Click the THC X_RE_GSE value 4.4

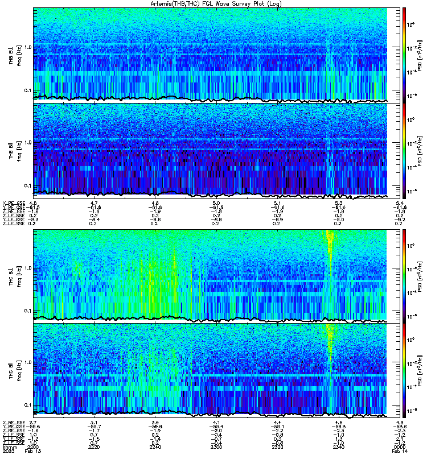click(277, 423)
